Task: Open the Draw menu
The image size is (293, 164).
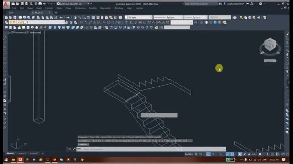Action: [68, 8]
